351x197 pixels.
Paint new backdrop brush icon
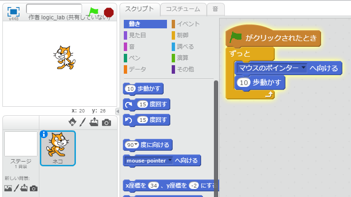pyautogui.click(x=16, y=188)
